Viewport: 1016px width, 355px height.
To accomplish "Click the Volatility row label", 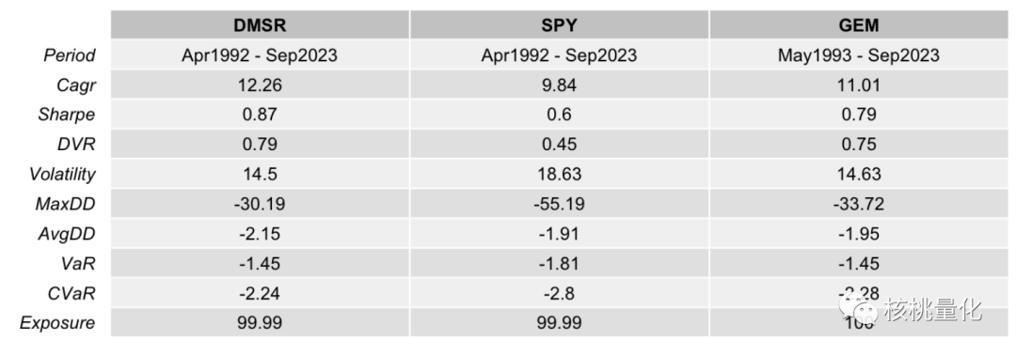I will click(62, 175).
